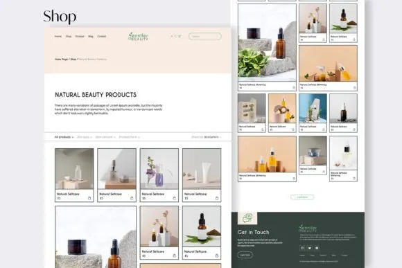Click the Get in Touch heading
This screenshot has width=402, height=268.
pyautogui.click(x=253, y=232)
